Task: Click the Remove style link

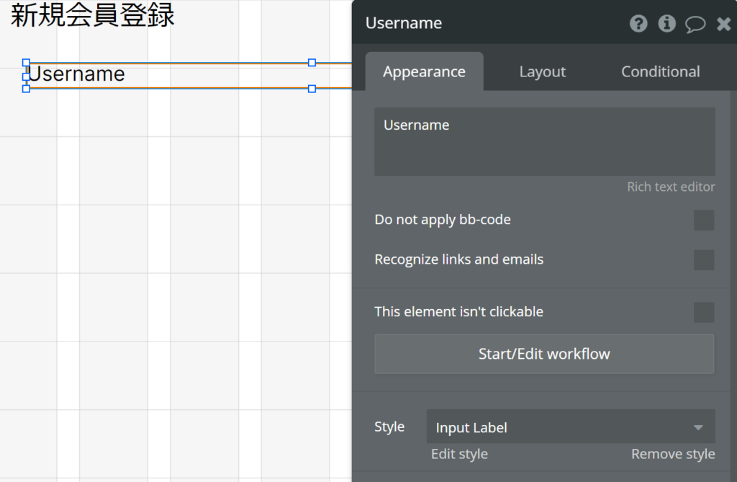Action: pos(673,454)
